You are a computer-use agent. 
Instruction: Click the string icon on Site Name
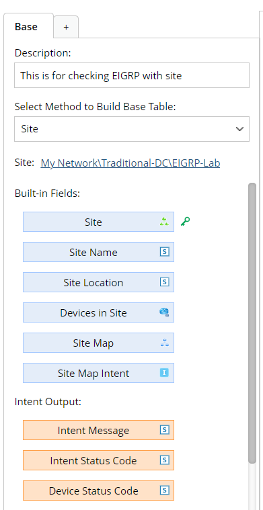tap(164, 252)
